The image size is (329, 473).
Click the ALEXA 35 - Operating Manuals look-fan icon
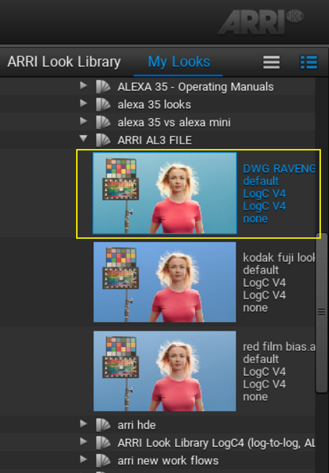(103, 86)
